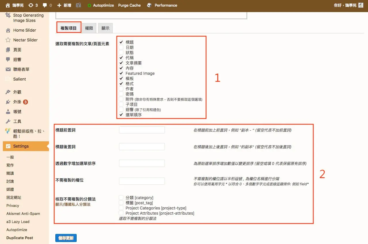This screenshot has height=244, width=368.
Task: Click the Home Slider house icon
Action: click(8, 30)
